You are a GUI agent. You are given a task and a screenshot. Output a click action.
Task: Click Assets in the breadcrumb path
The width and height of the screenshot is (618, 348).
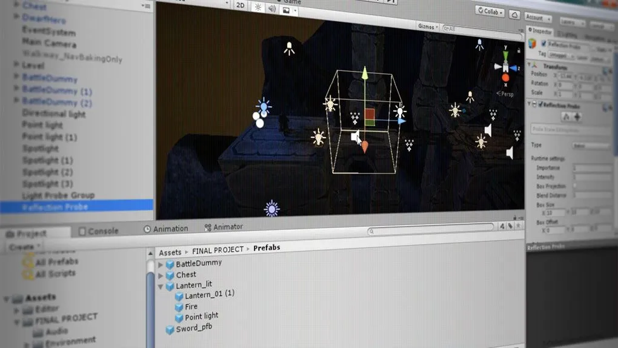pos(170,252)
